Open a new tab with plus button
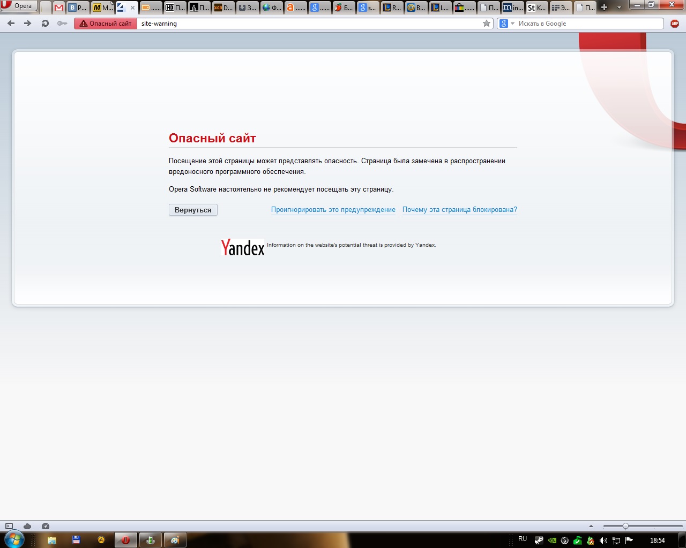This screenshot has height=548, width=686. pos(605,7)
